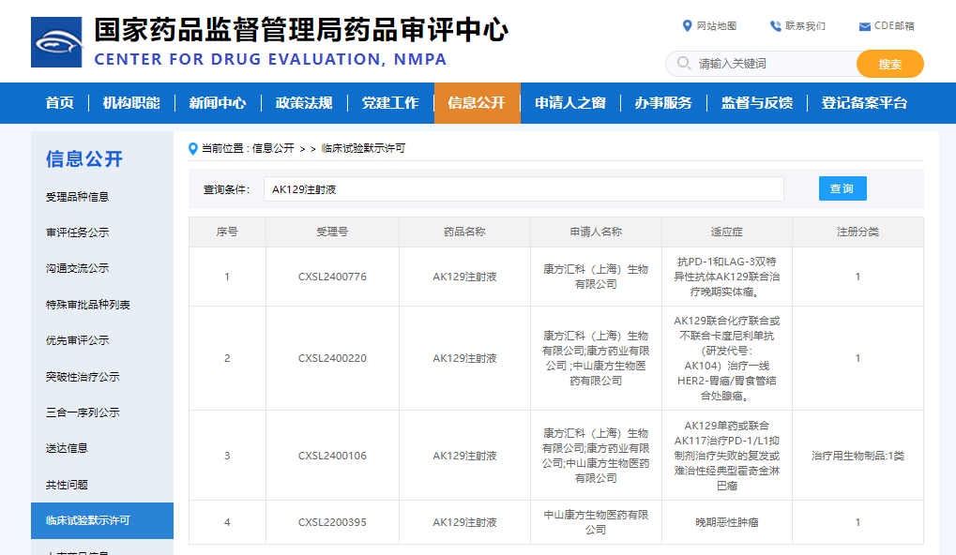
Task: Open the 首页 menu item
Action: pos(60,102)
